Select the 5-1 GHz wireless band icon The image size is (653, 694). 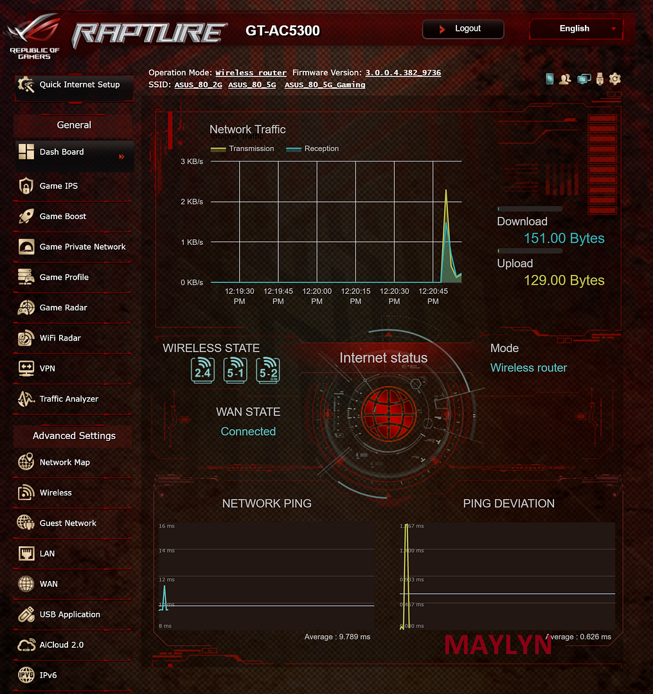[x=235, y=371]
